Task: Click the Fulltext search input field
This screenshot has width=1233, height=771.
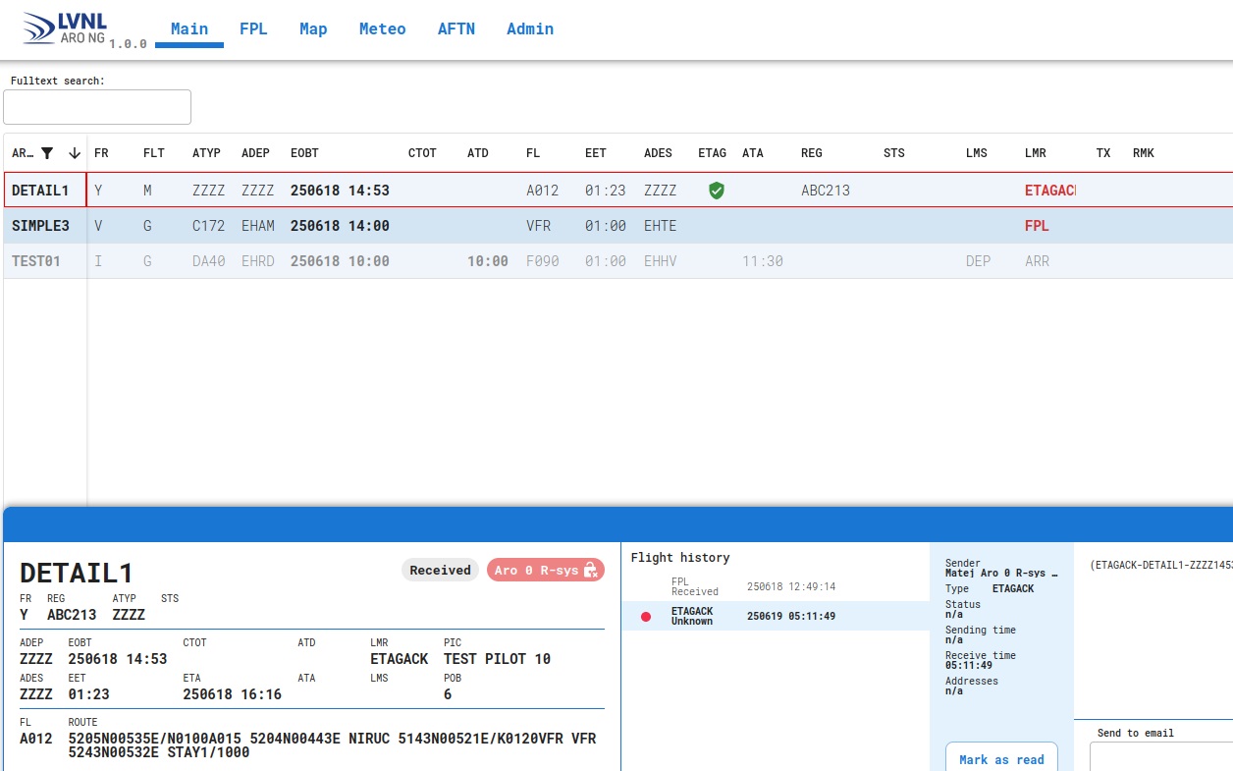Action: pyautogui.click(x=96, y=106)
